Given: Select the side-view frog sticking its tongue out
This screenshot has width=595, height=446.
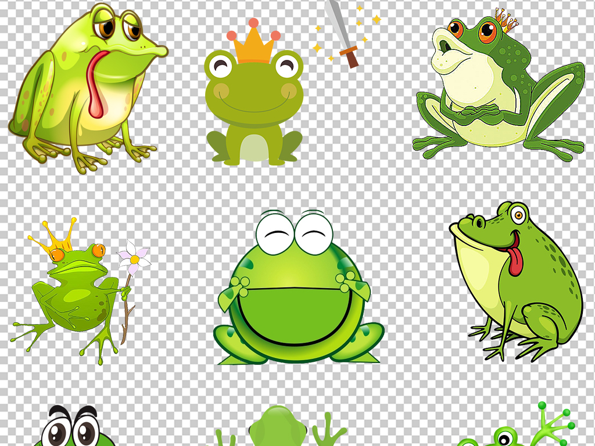Looking at the screenshot, I should click(516, 282).
